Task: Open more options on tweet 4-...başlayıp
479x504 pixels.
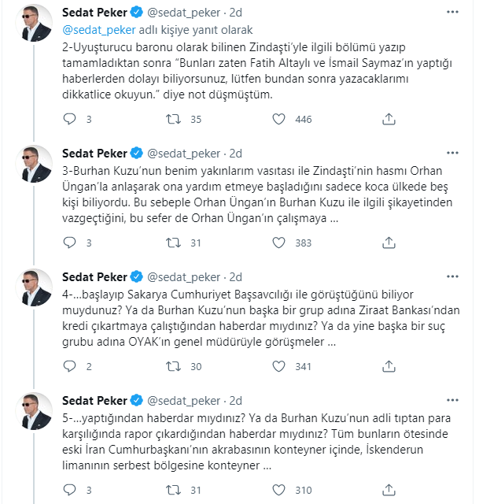Action: coord(452,276)
